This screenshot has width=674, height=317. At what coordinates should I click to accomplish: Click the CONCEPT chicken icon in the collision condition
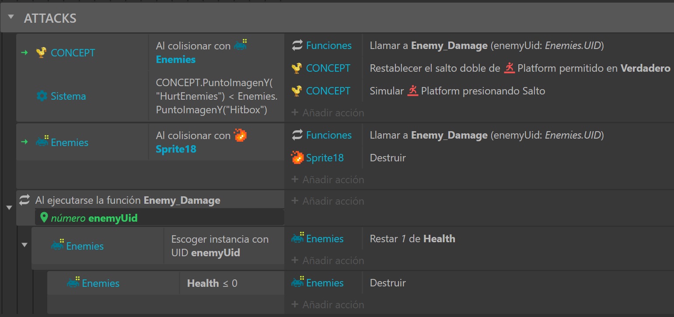click(42, 53)
